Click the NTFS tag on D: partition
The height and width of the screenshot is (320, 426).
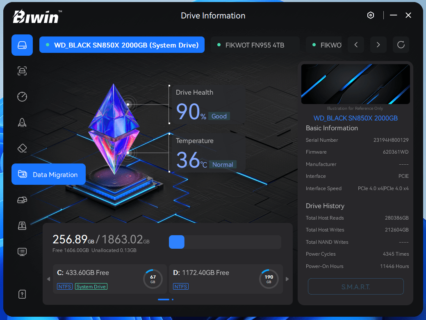click(x=181, y=287)
